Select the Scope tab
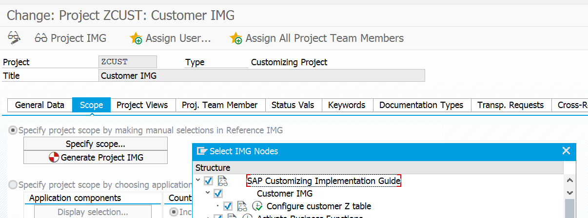Image resolution: width=588 pixels, height=218 pixels. 92,105
